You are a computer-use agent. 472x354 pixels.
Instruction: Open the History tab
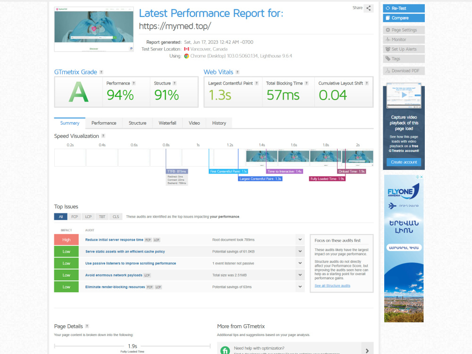point(219,123)
